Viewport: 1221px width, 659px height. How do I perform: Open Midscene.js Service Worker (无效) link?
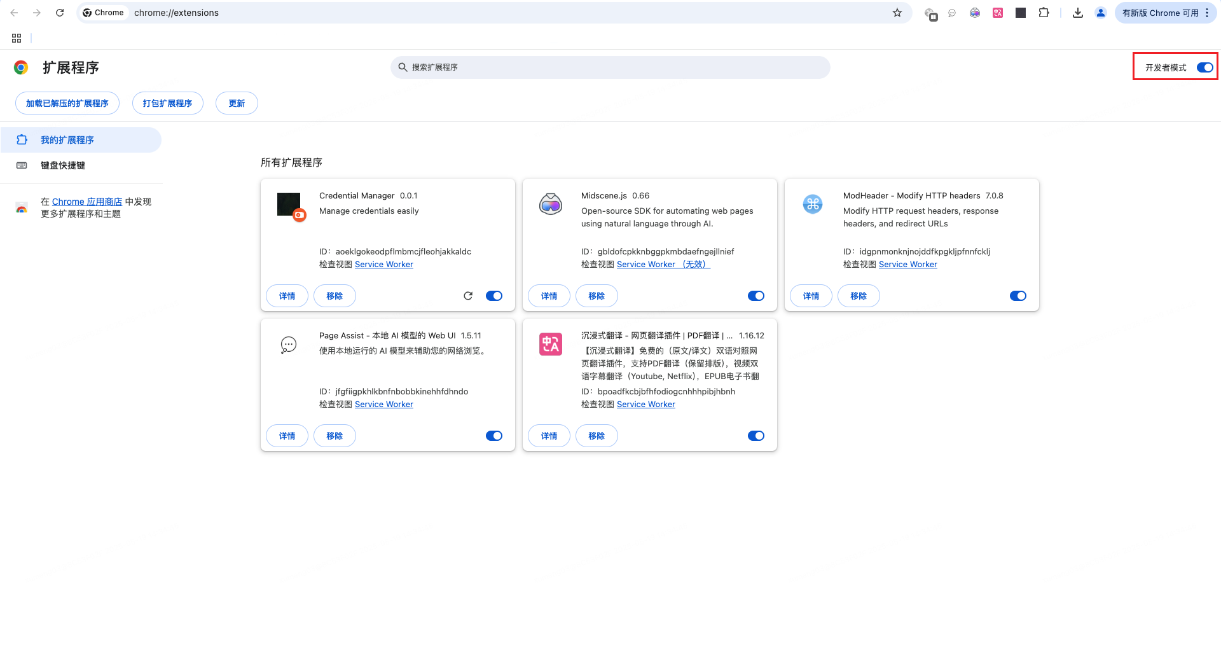click(x=663, y=265)
